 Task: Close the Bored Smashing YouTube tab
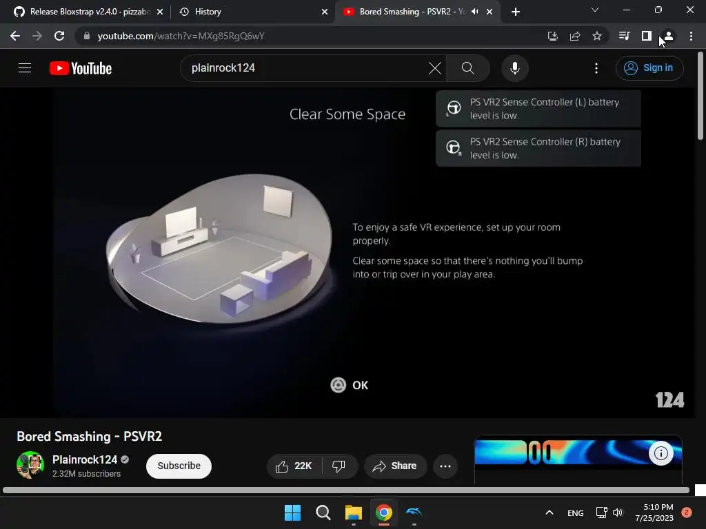pos(490,12)
